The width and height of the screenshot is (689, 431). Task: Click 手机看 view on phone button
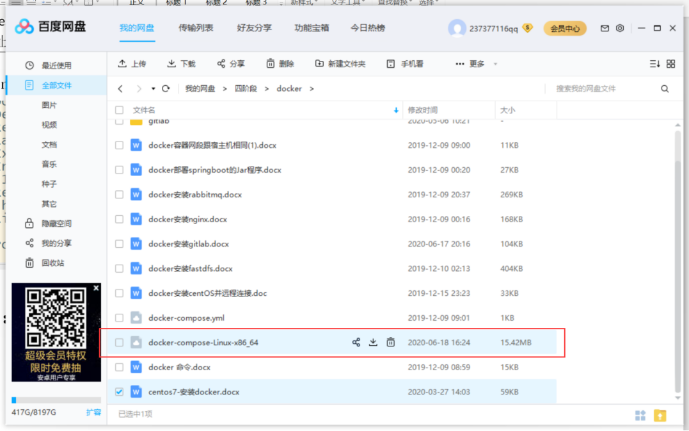(x=405, y=64)
